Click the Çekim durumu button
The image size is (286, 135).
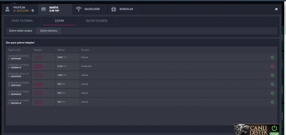pyautogui.click(x=48, y=31)
